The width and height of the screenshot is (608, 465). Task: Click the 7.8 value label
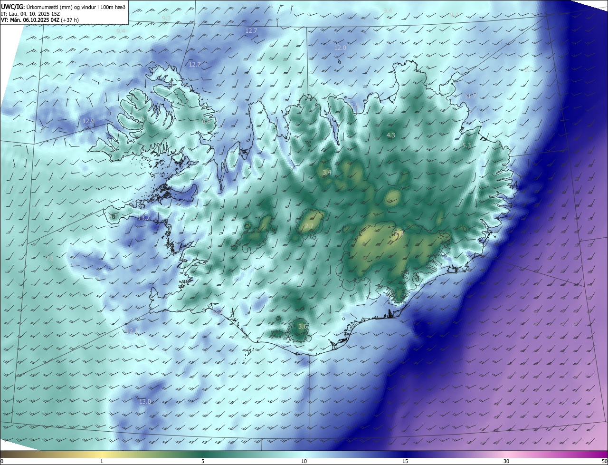click(49, 259)
